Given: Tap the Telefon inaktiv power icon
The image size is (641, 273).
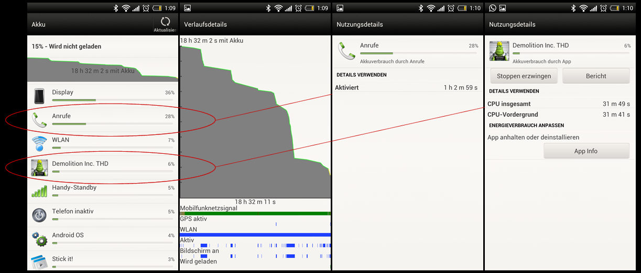Looking at the screenshot, I should pyautogui.click(x=39, y=215).
